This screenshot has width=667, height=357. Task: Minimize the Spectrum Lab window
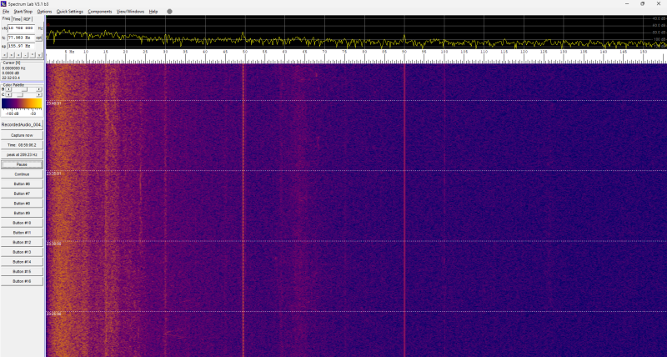(627, 3)
